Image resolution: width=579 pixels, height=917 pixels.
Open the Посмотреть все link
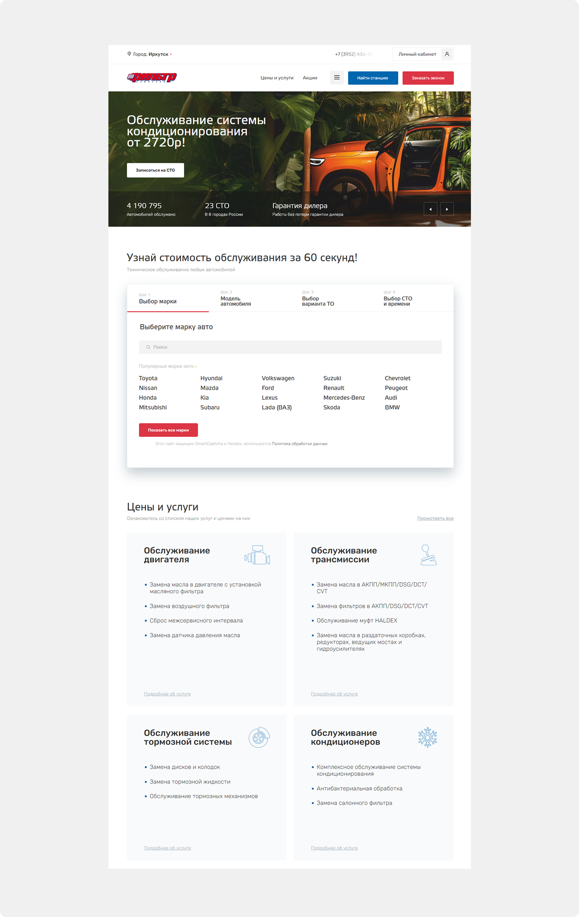[435, 518]
